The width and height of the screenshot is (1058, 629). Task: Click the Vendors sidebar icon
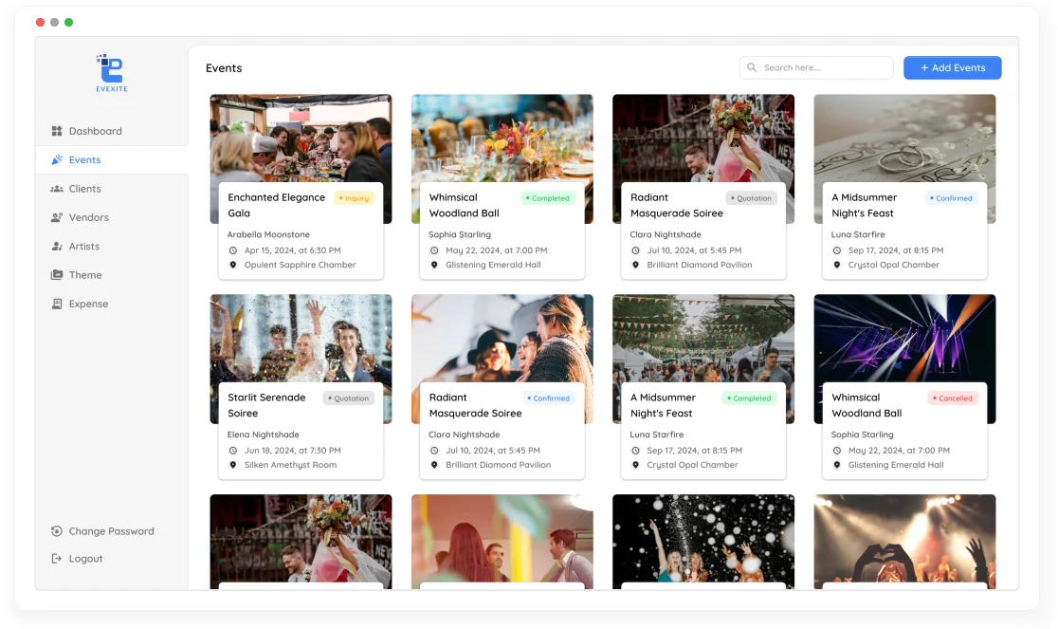click(x=57, y=217)
